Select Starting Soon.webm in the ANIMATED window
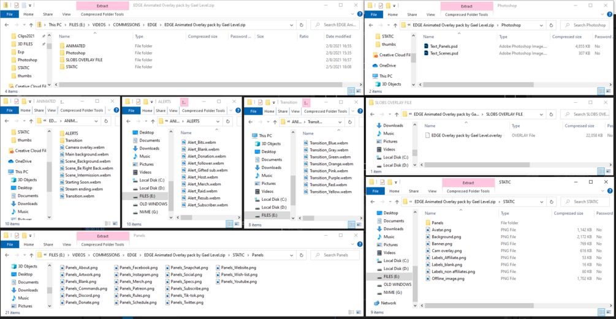Image resolution: width=616 pixels, height=319 pixels. coord(80,182)
